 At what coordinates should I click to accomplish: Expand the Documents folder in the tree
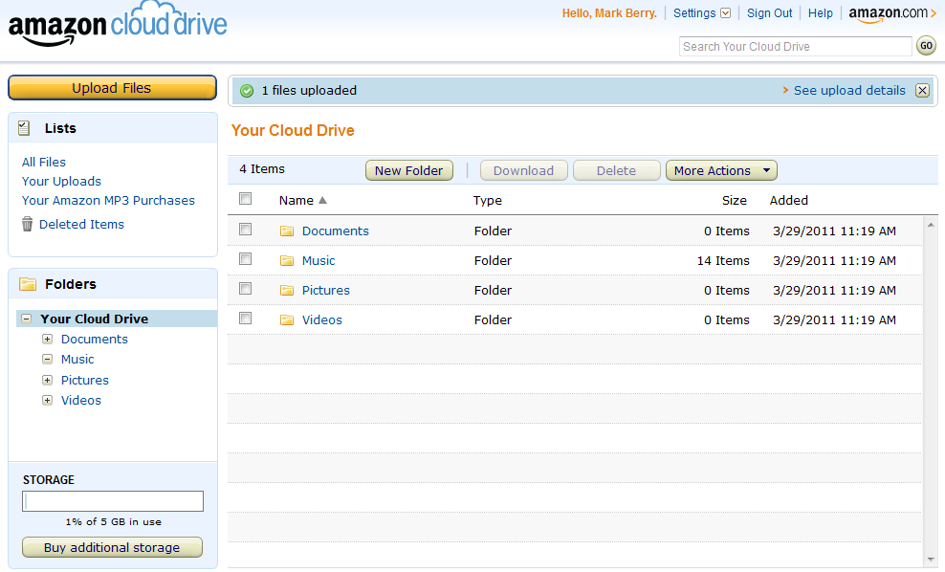[x=47, y=340]
